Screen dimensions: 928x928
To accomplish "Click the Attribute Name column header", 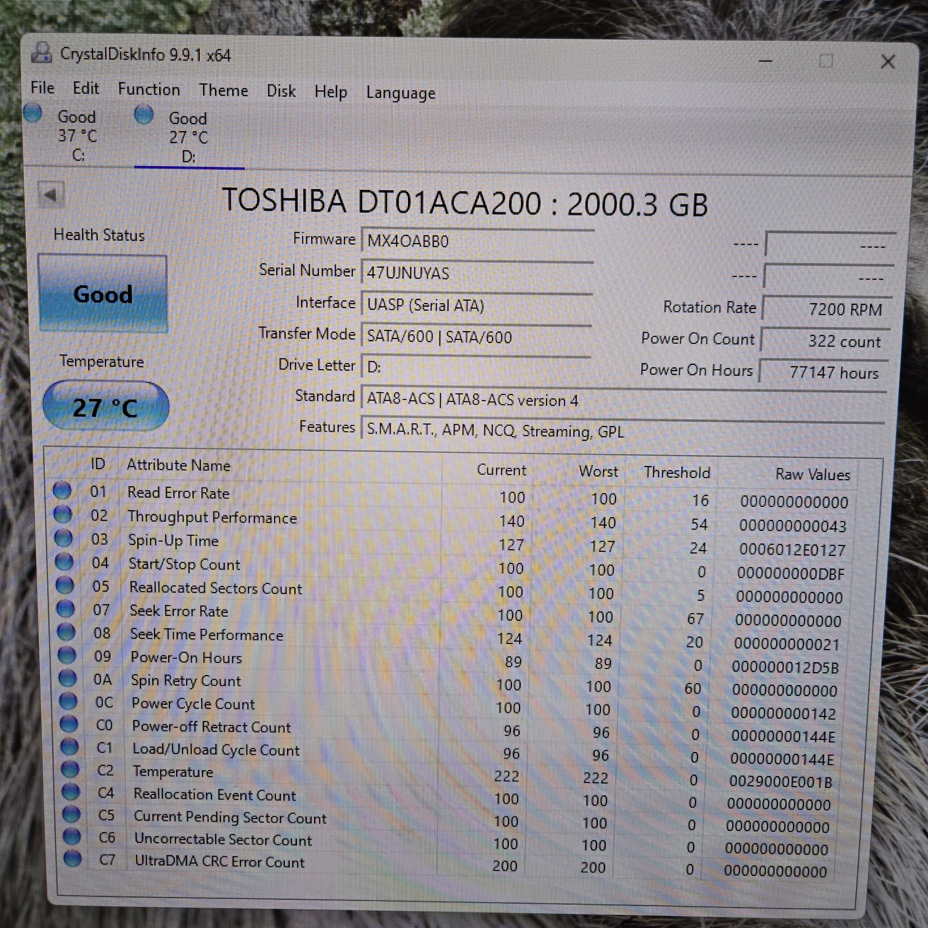I will [178, 465].
